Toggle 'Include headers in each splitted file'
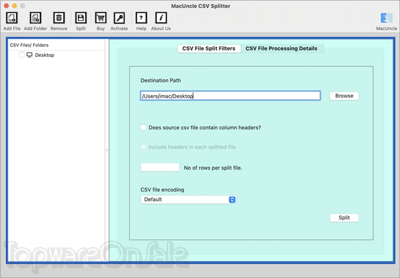 (x=144, y=147)
